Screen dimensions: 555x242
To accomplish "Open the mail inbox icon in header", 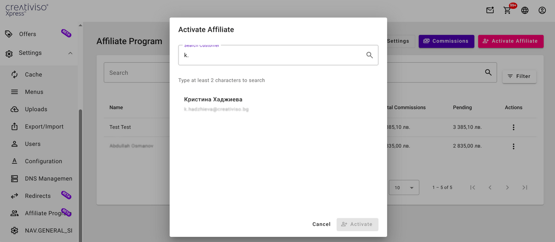I will pyautogui.click(x=490, y=10).
